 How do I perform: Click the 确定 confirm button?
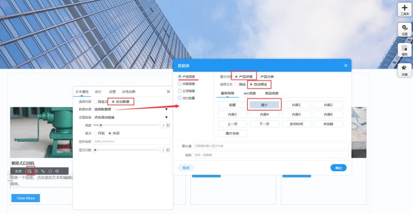click(339, 168)
